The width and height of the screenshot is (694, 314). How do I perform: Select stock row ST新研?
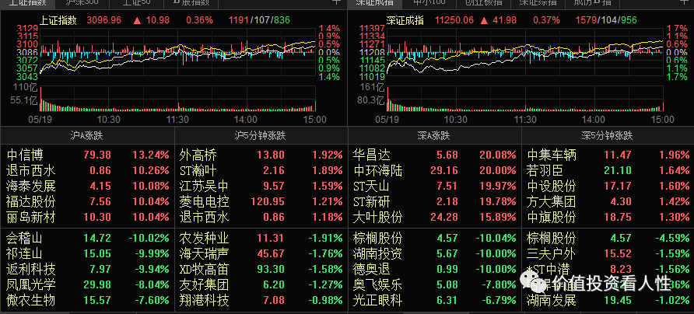tap(434, 201)
